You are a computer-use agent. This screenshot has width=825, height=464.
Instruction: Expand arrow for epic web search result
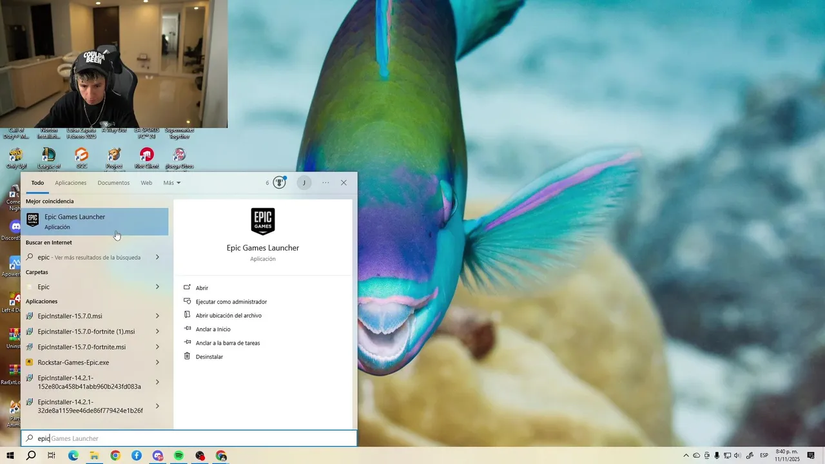[x=157, y=257]
